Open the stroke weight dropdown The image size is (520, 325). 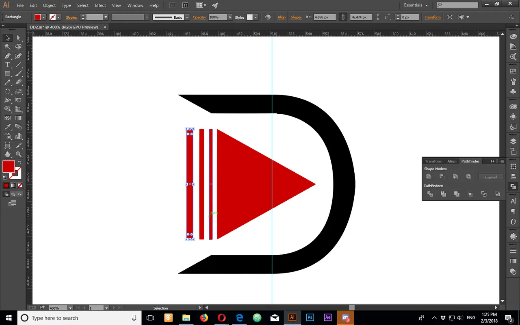(x=106, y=17)
